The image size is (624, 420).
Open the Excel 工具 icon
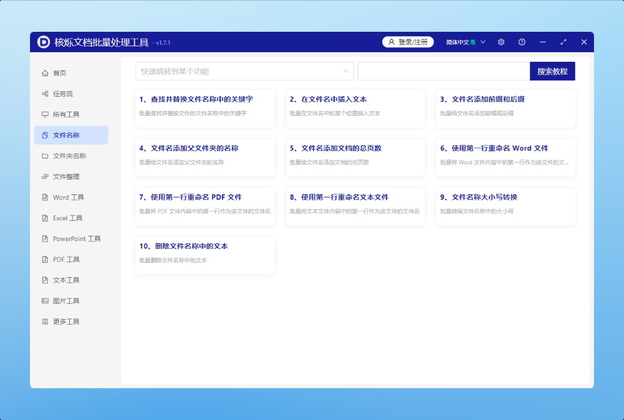point(45,218)
